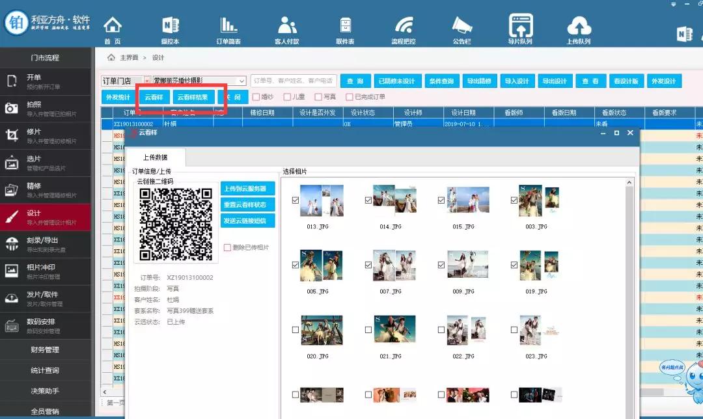Open 选片 item in sidebar

45,163
